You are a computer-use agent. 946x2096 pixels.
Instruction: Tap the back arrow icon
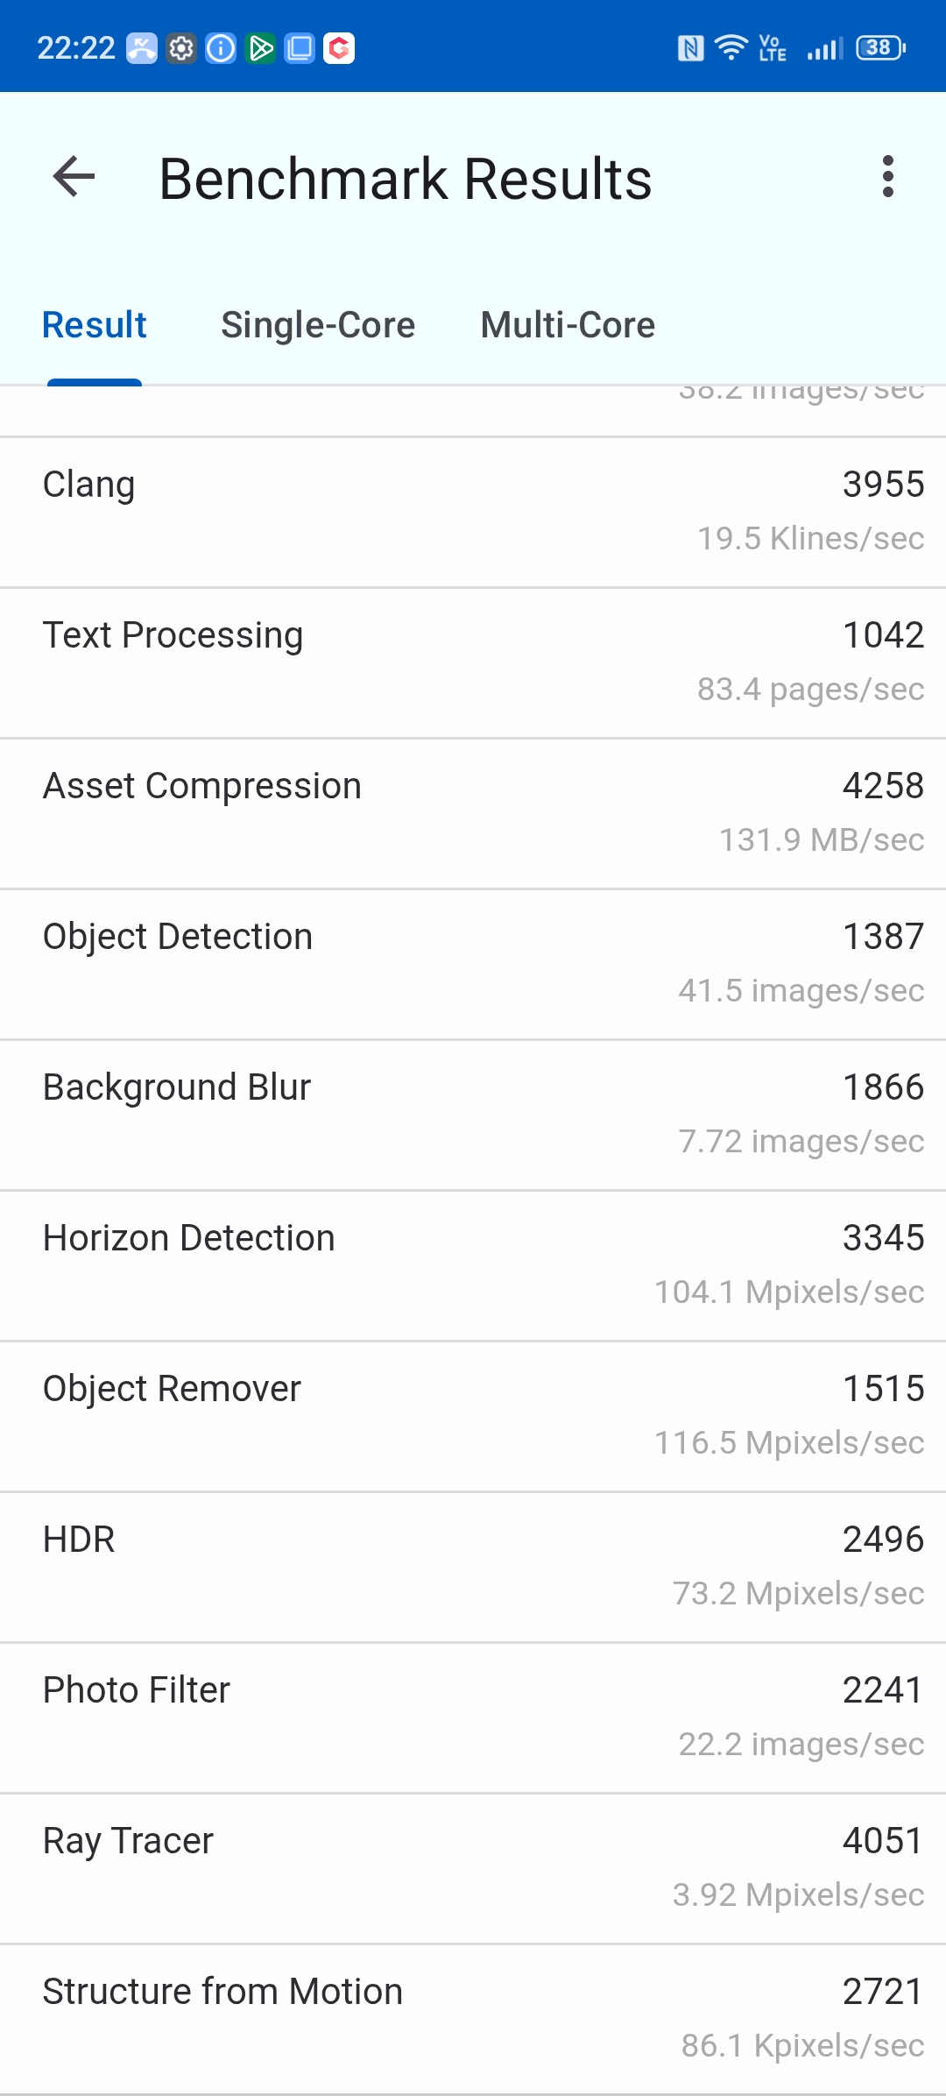coord(74,177)
